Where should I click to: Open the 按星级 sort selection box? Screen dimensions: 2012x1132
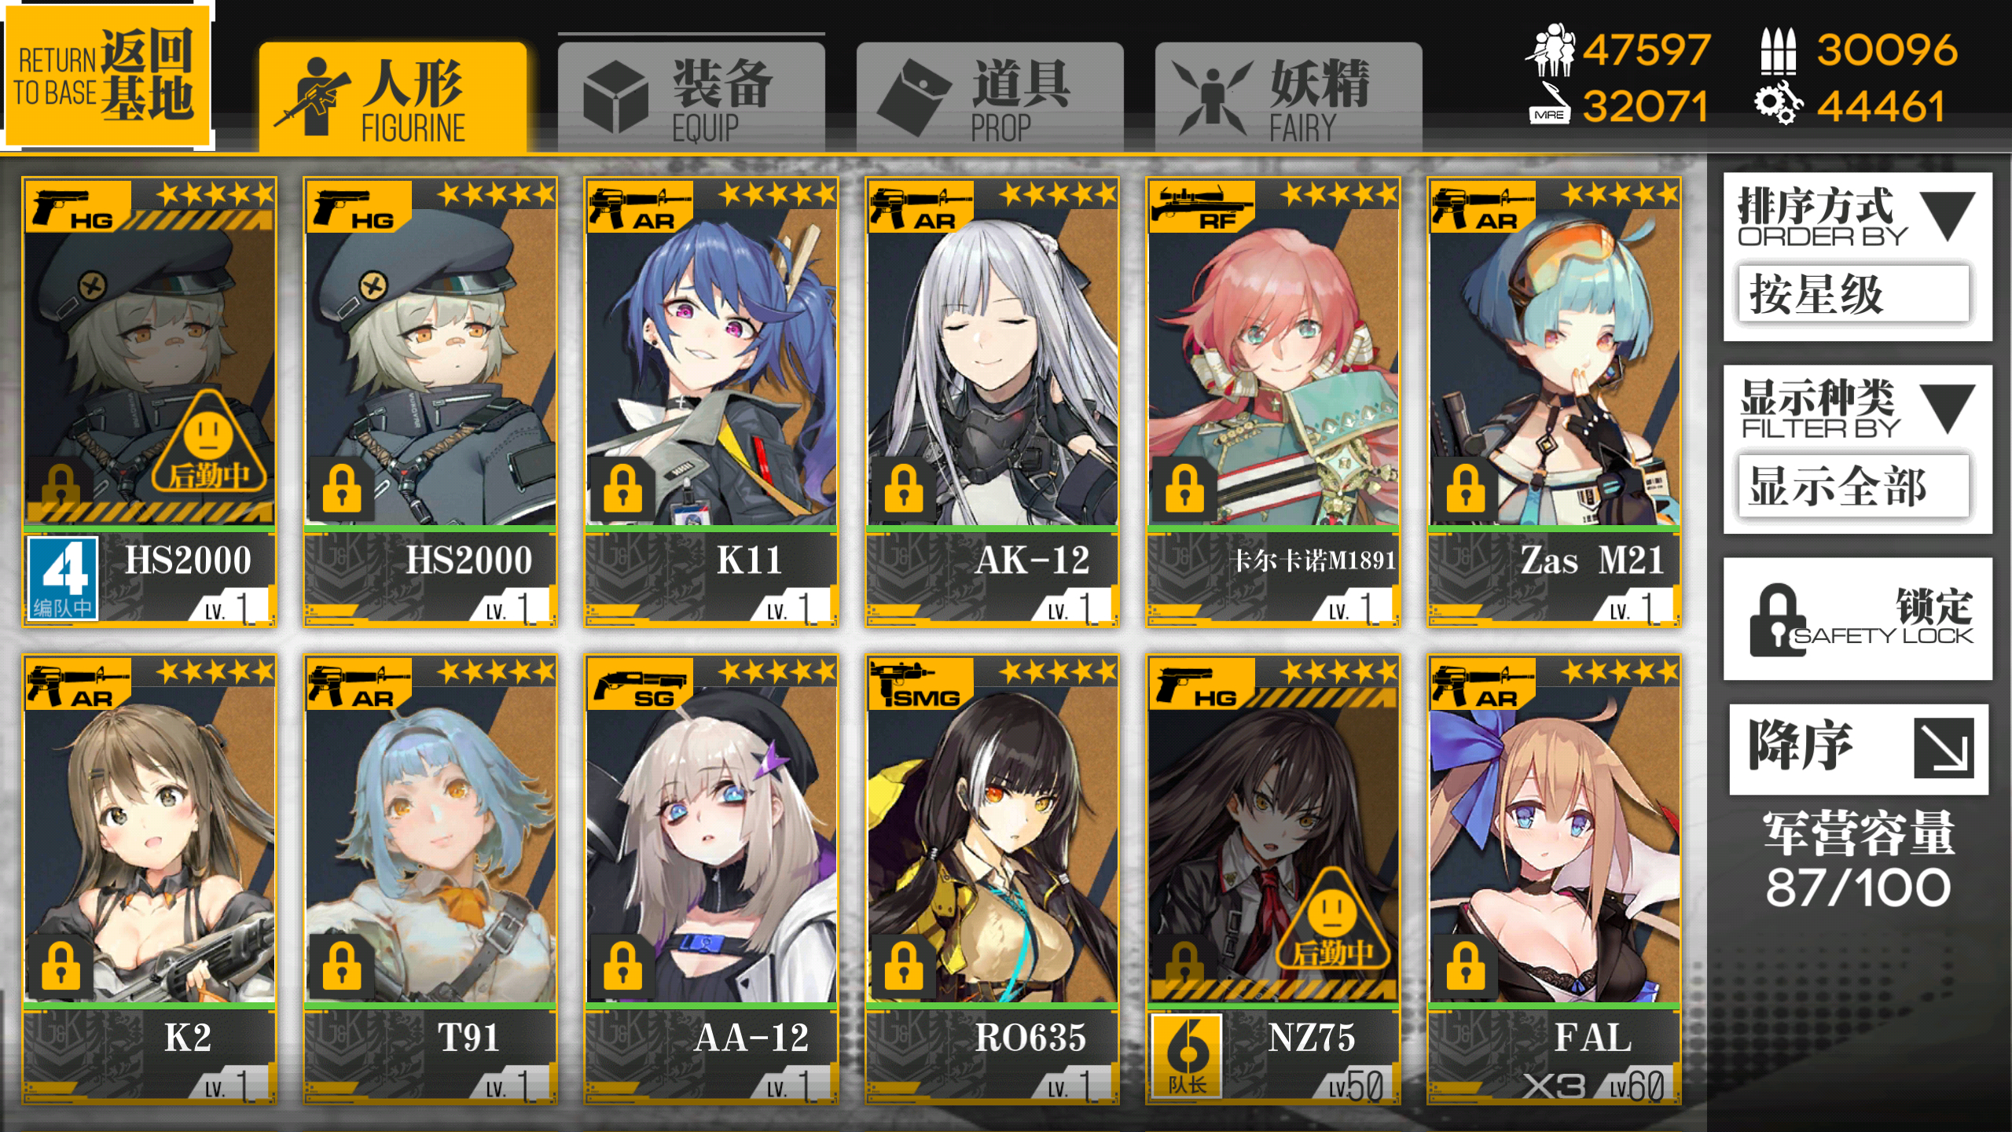click(1854, 293)
